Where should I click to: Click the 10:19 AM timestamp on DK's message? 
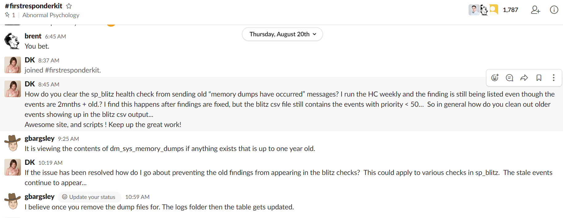point(50,163)
